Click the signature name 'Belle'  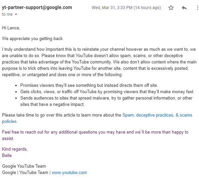click(x=7, y=156)
